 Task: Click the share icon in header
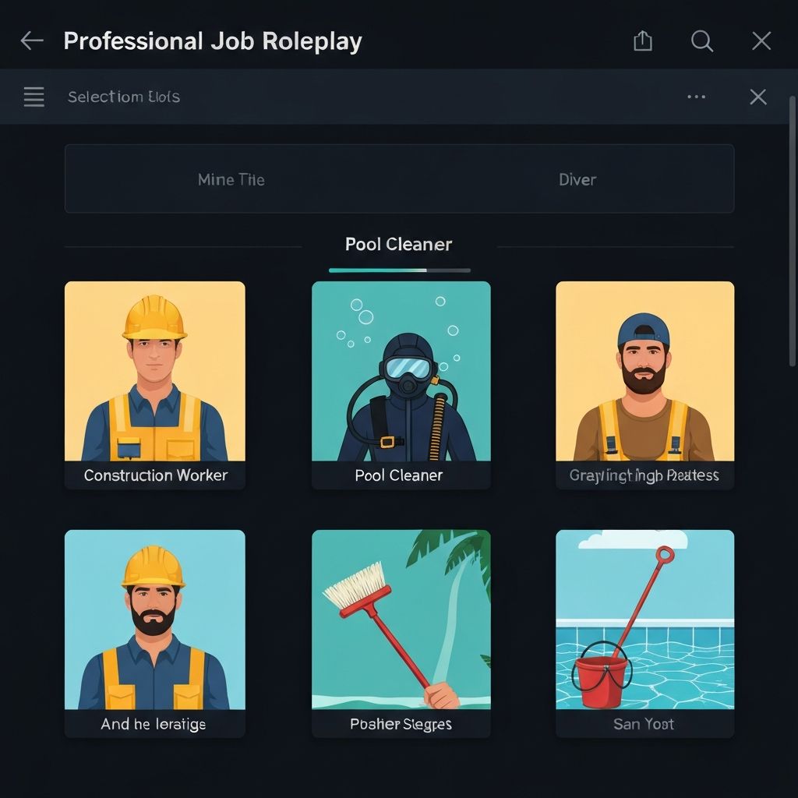point(643,41)
